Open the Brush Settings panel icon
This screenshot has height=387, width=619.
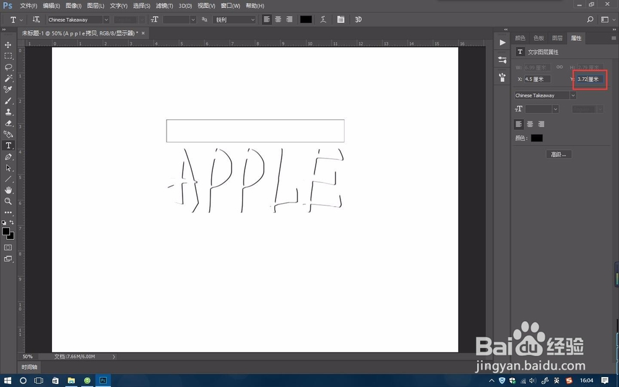pos(502,60)
